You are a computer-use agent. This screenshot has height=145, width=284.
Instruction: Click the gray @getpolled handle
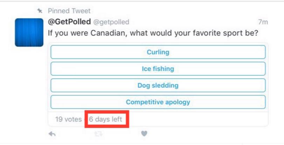(111, 22)
